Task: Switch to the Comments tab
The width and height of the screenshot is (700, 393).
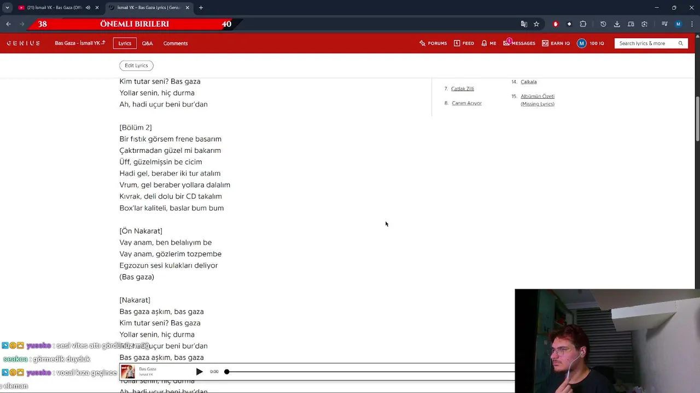Action: coord(176,43)
